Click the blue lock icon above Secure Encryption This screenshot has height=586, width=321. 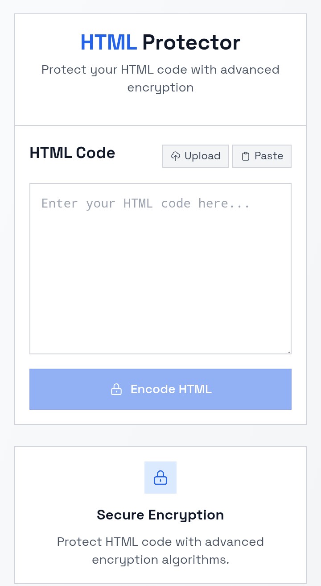160,478
